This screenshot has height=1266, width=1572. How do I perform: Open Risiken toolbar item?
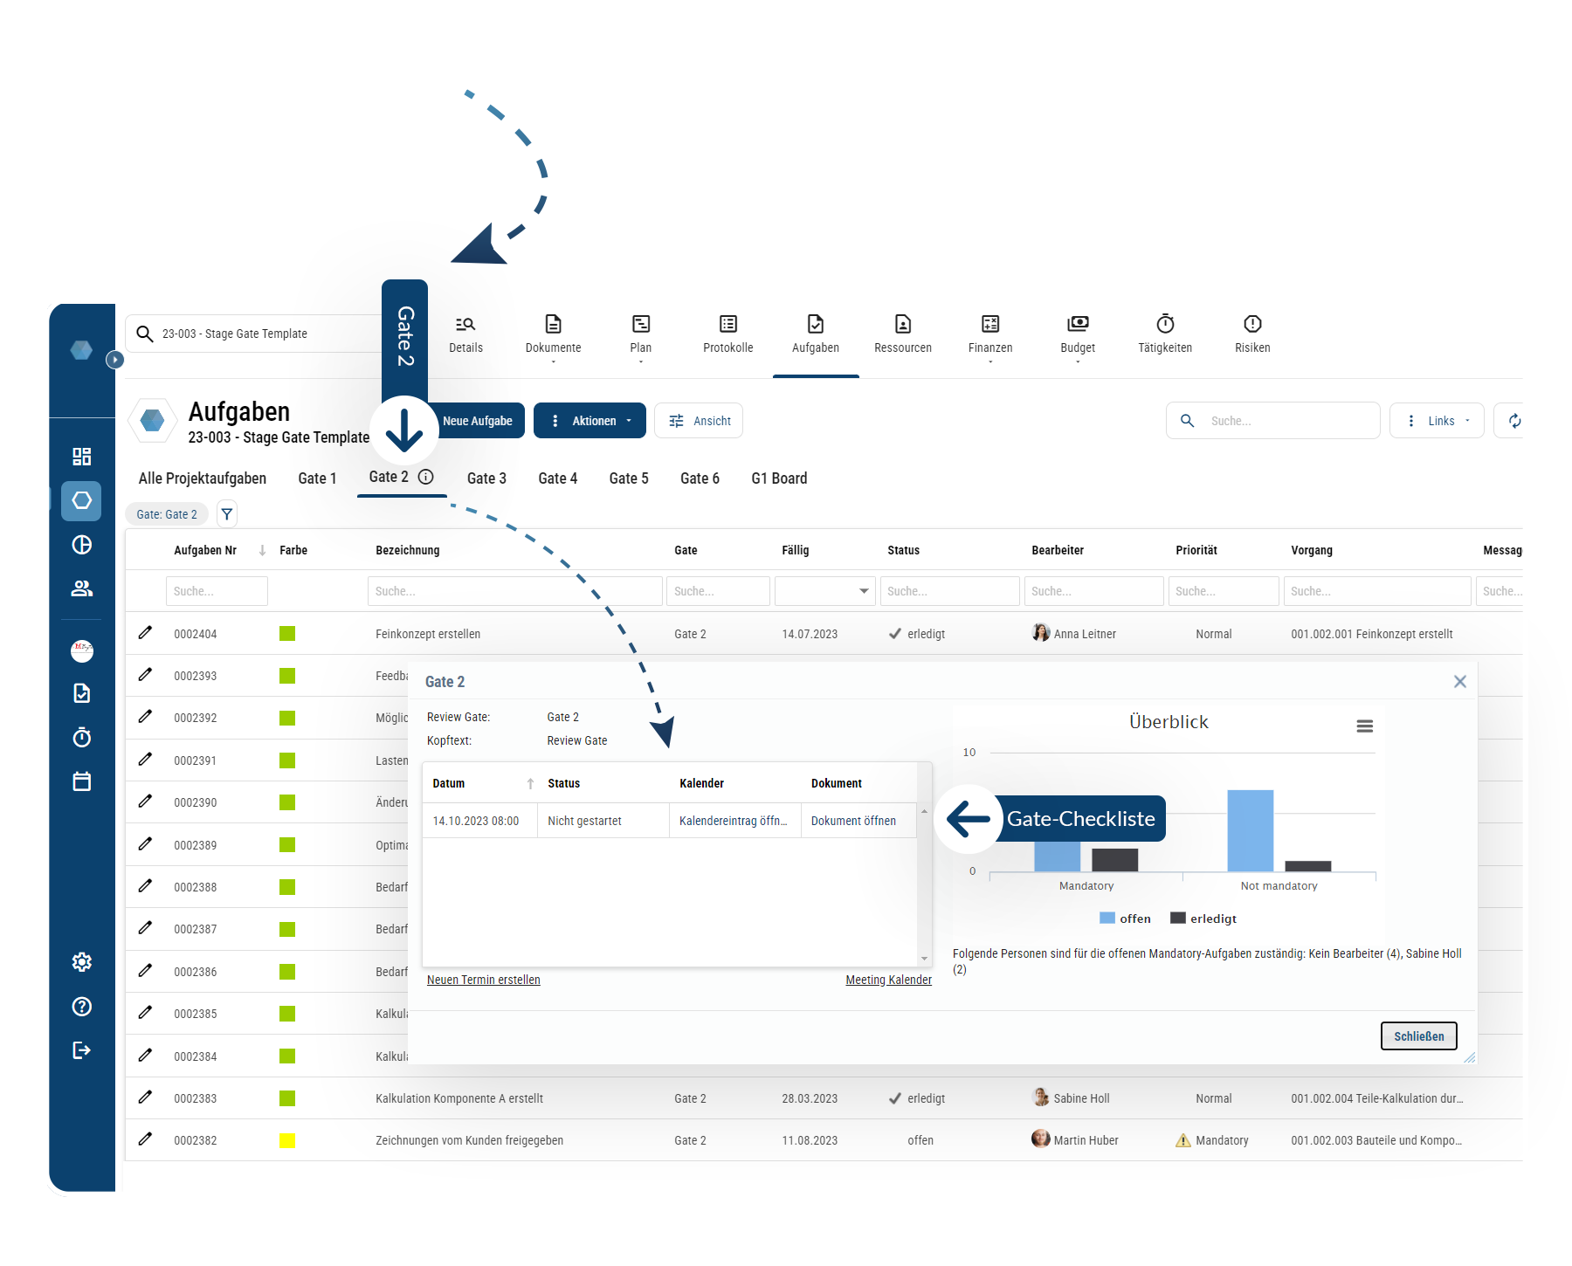pos(1251,334)
